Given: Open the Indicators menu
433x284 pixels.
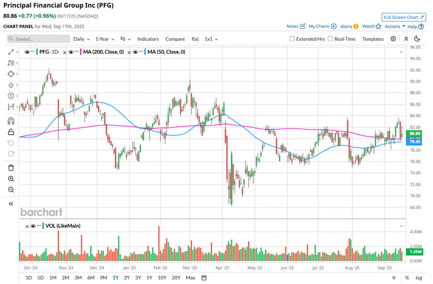Looking at the screenshot, I should [x=148, y=39].
